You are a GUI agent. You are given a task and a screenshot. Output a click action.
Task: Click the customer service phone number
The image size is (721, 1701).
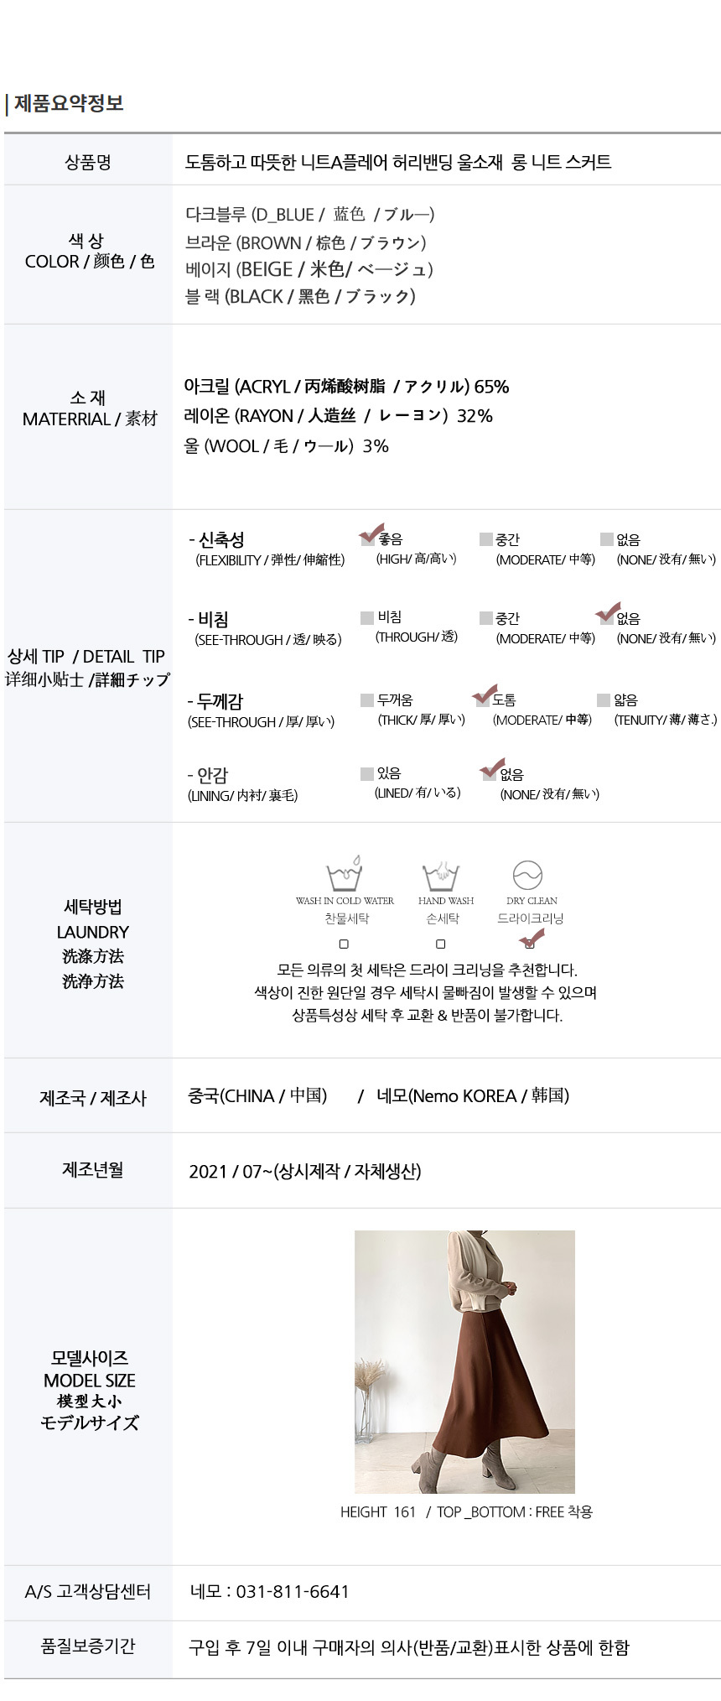(x=292, y=1592)
